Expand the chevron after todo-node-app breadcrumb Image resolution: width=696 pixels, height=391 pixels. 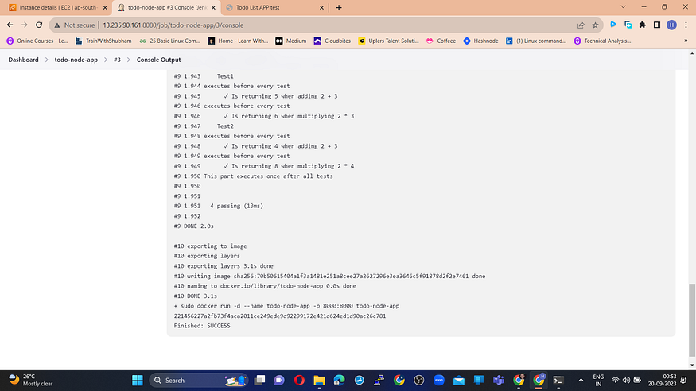106,60
